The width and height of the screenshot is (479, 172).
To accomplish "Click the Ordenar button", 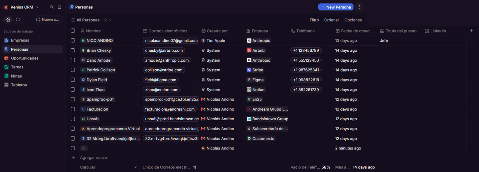I will [332, 20].
